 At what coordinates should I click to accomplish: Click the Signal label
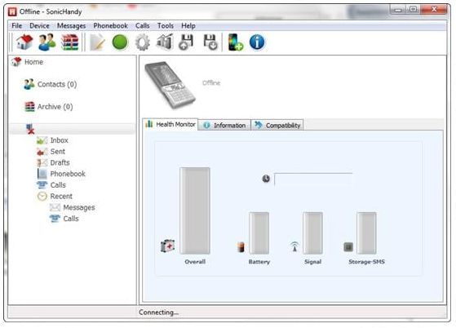[313, 262]
